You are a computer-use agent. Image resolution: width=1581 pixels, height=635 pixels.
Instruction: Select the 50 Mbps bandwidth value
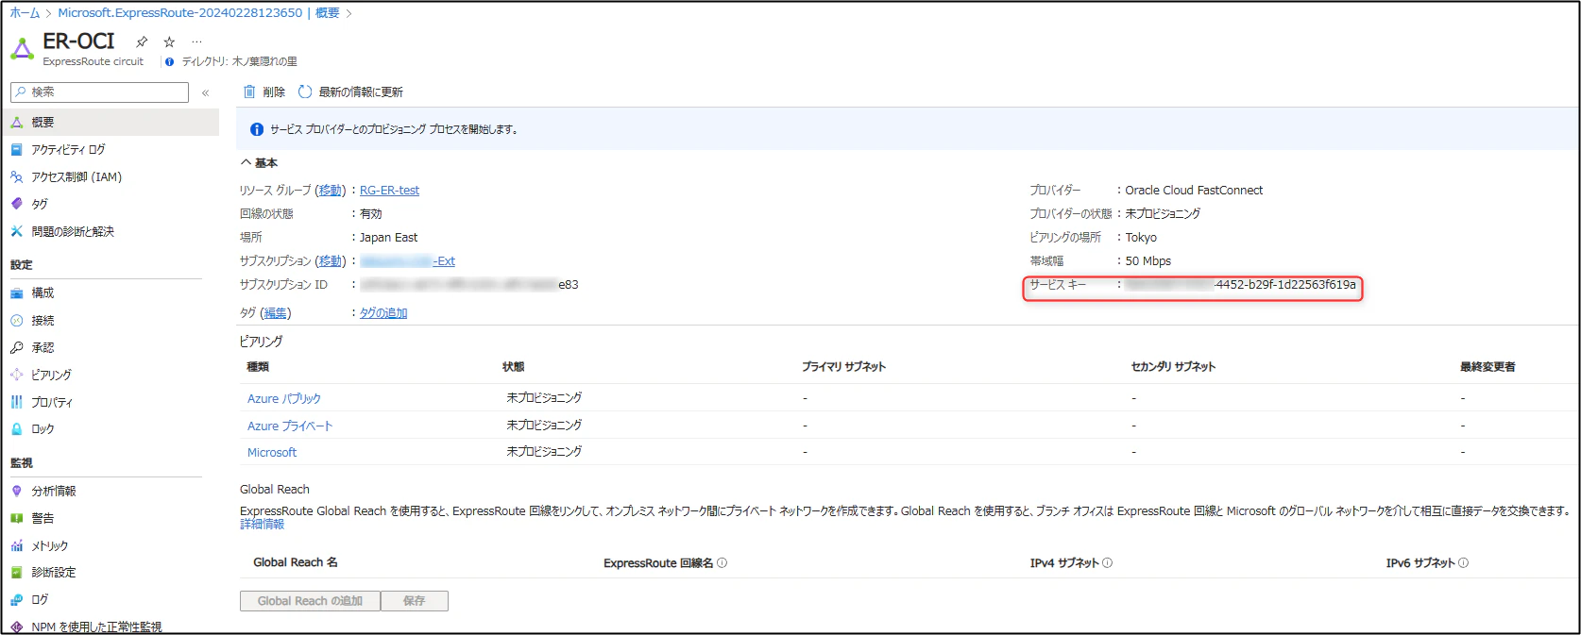tap(1147, 261)
